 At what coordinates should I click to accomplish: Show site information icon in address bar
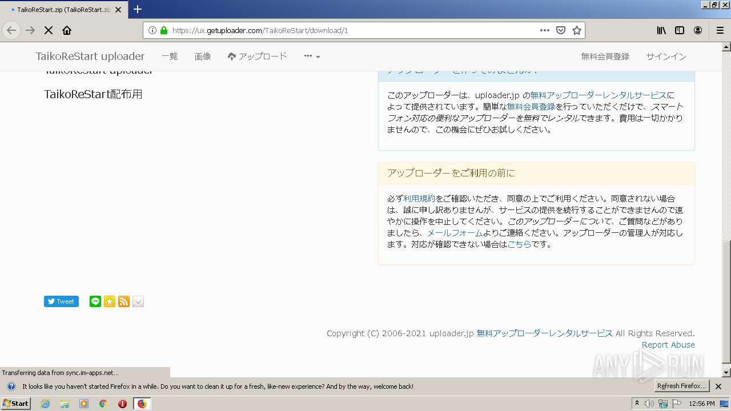152,30
